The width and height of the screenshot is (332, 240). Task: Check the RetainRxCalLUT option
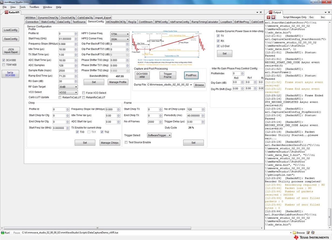(x=84, y=98)
